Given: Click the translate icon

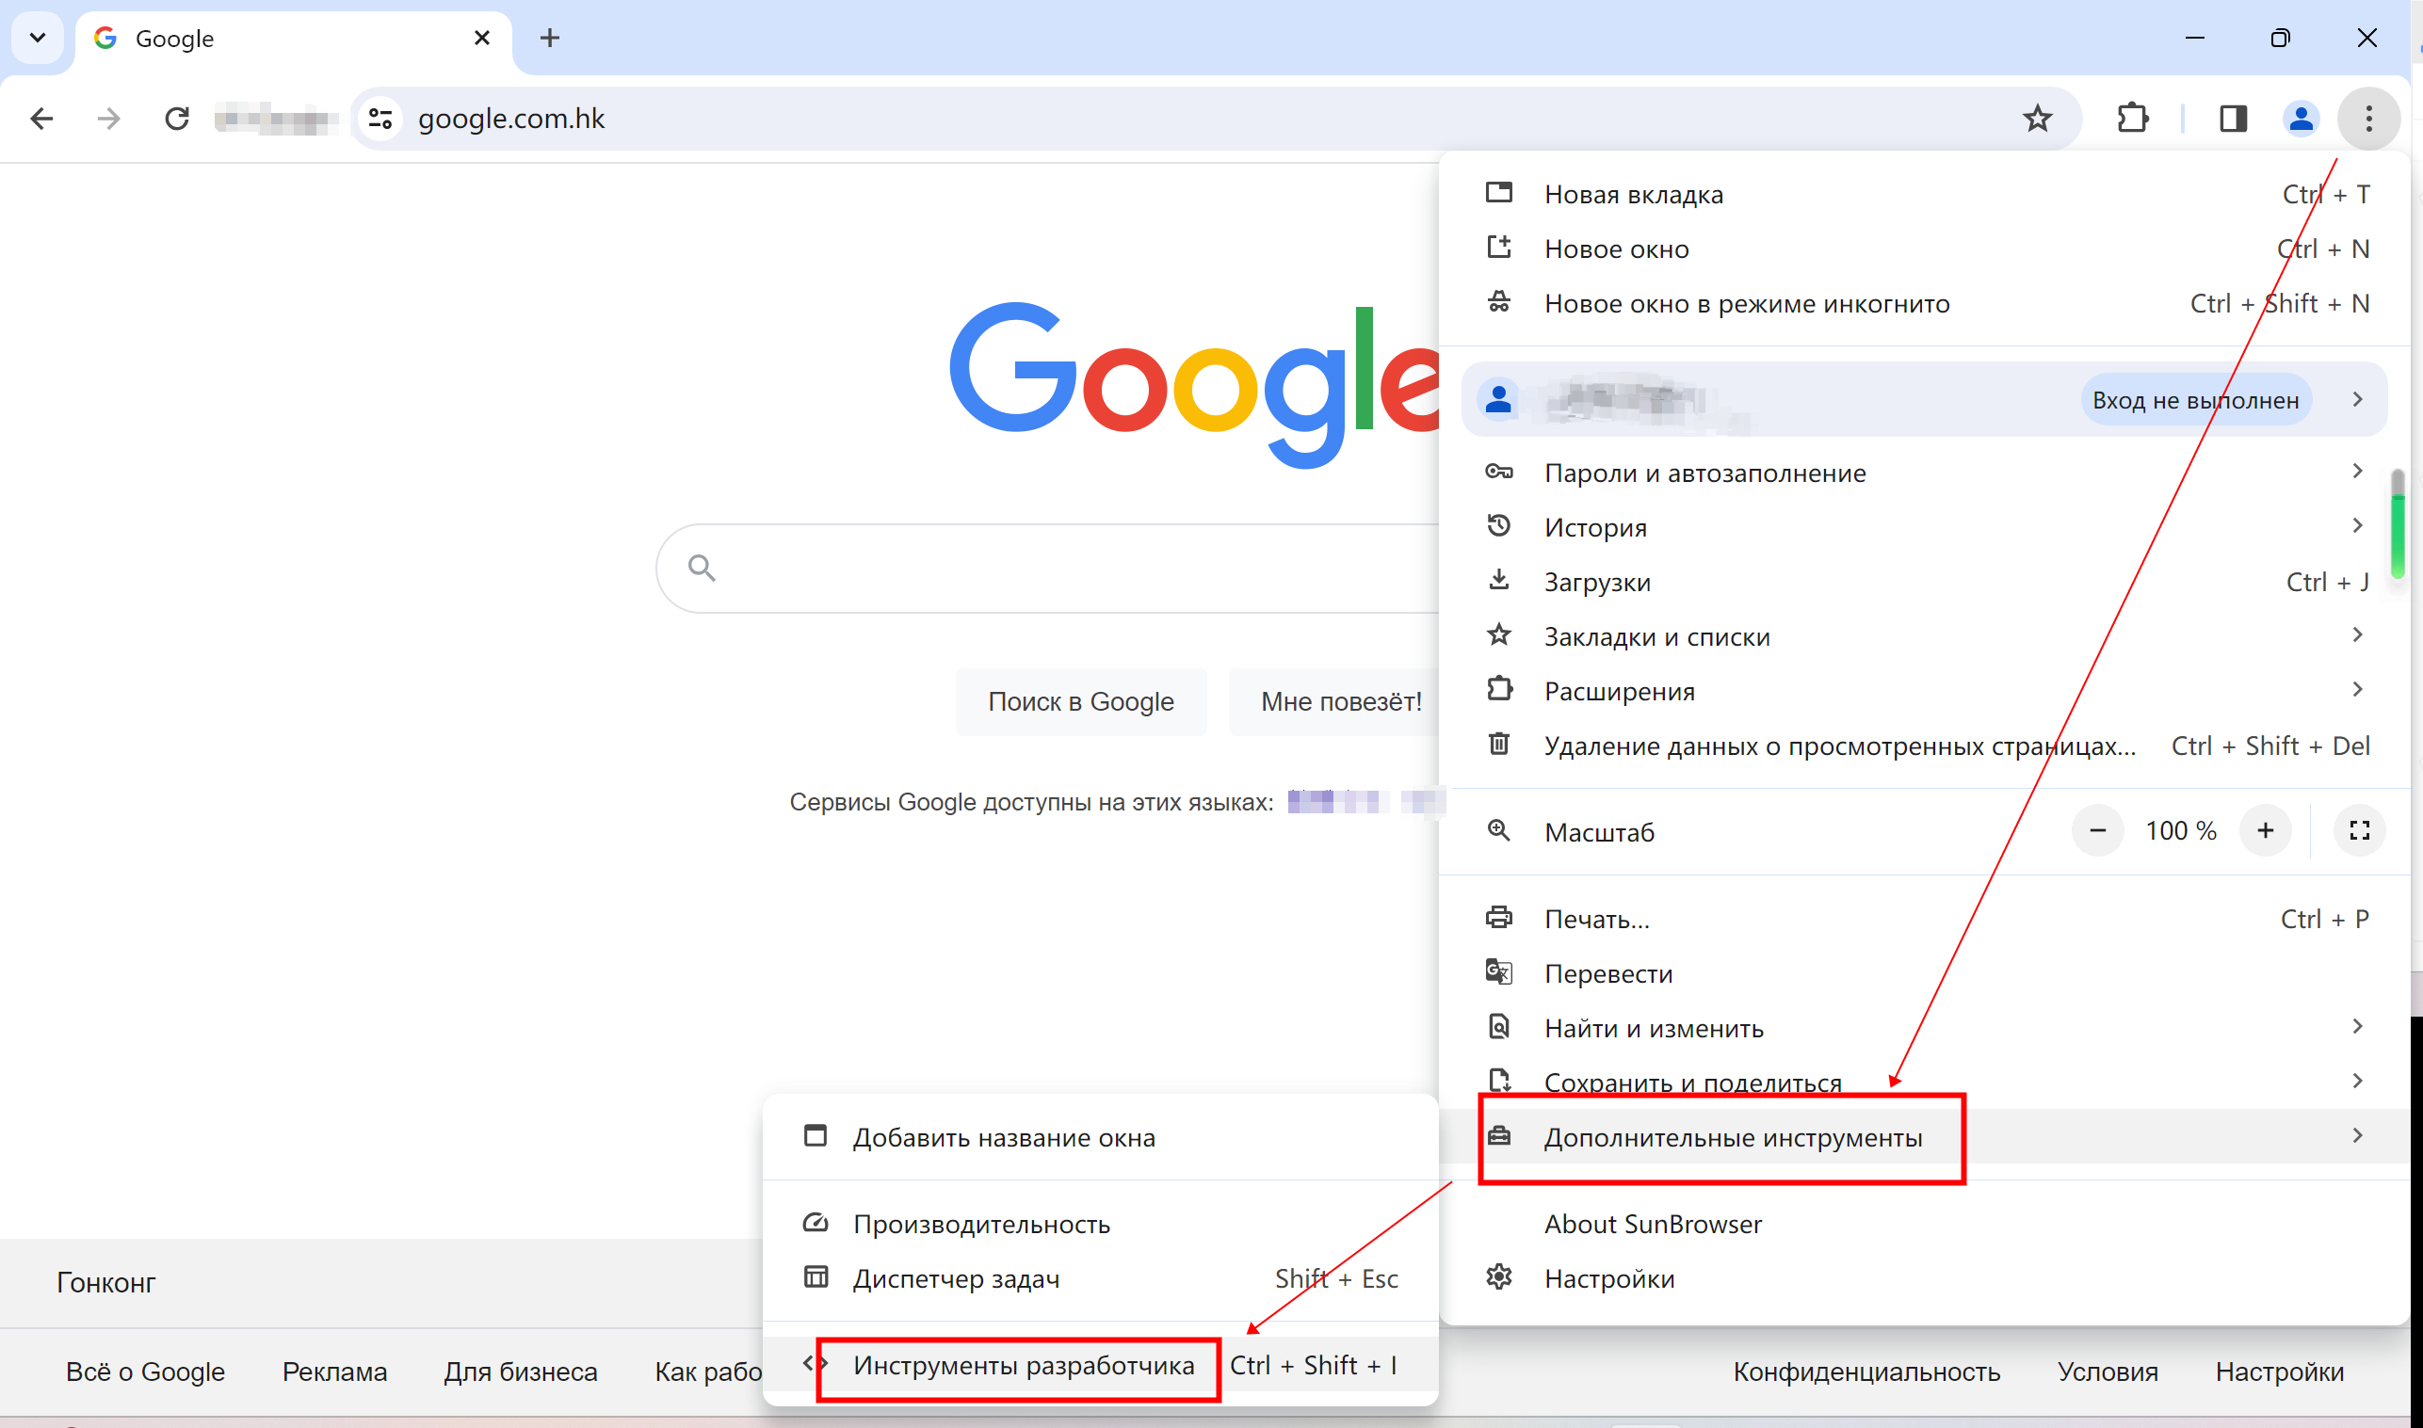Looking at the screenshot, I should tap(1499, 971).
